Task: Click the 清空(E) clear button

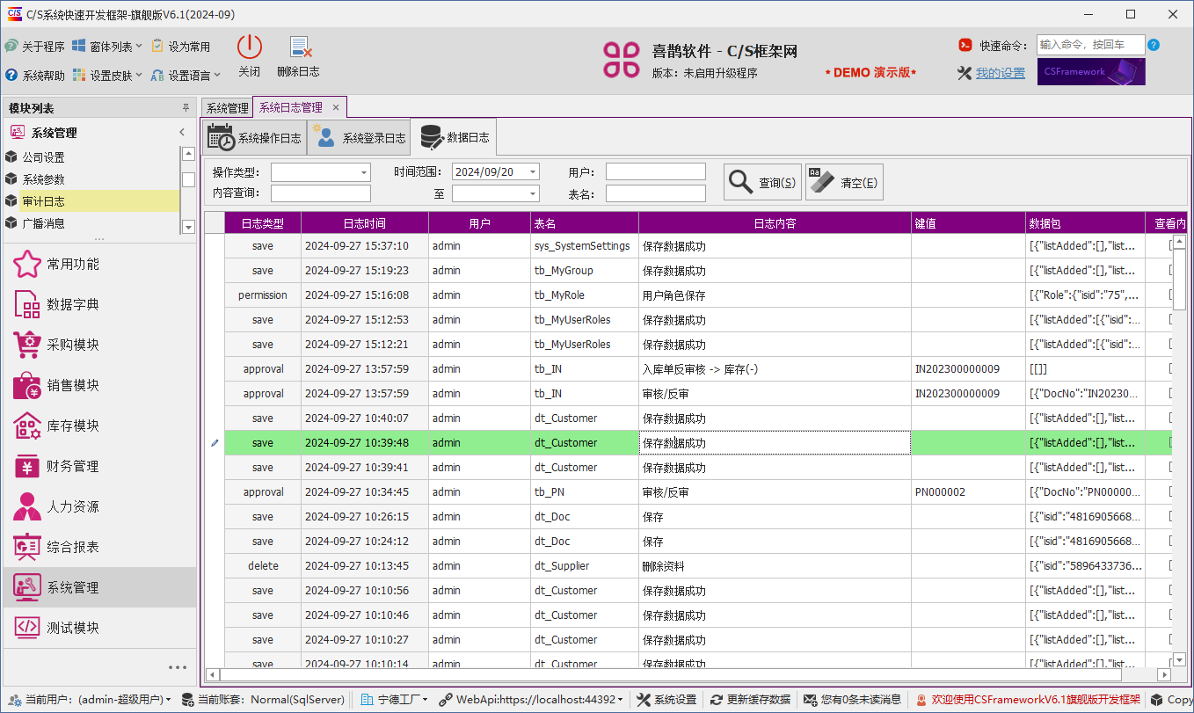Action: 844,182
